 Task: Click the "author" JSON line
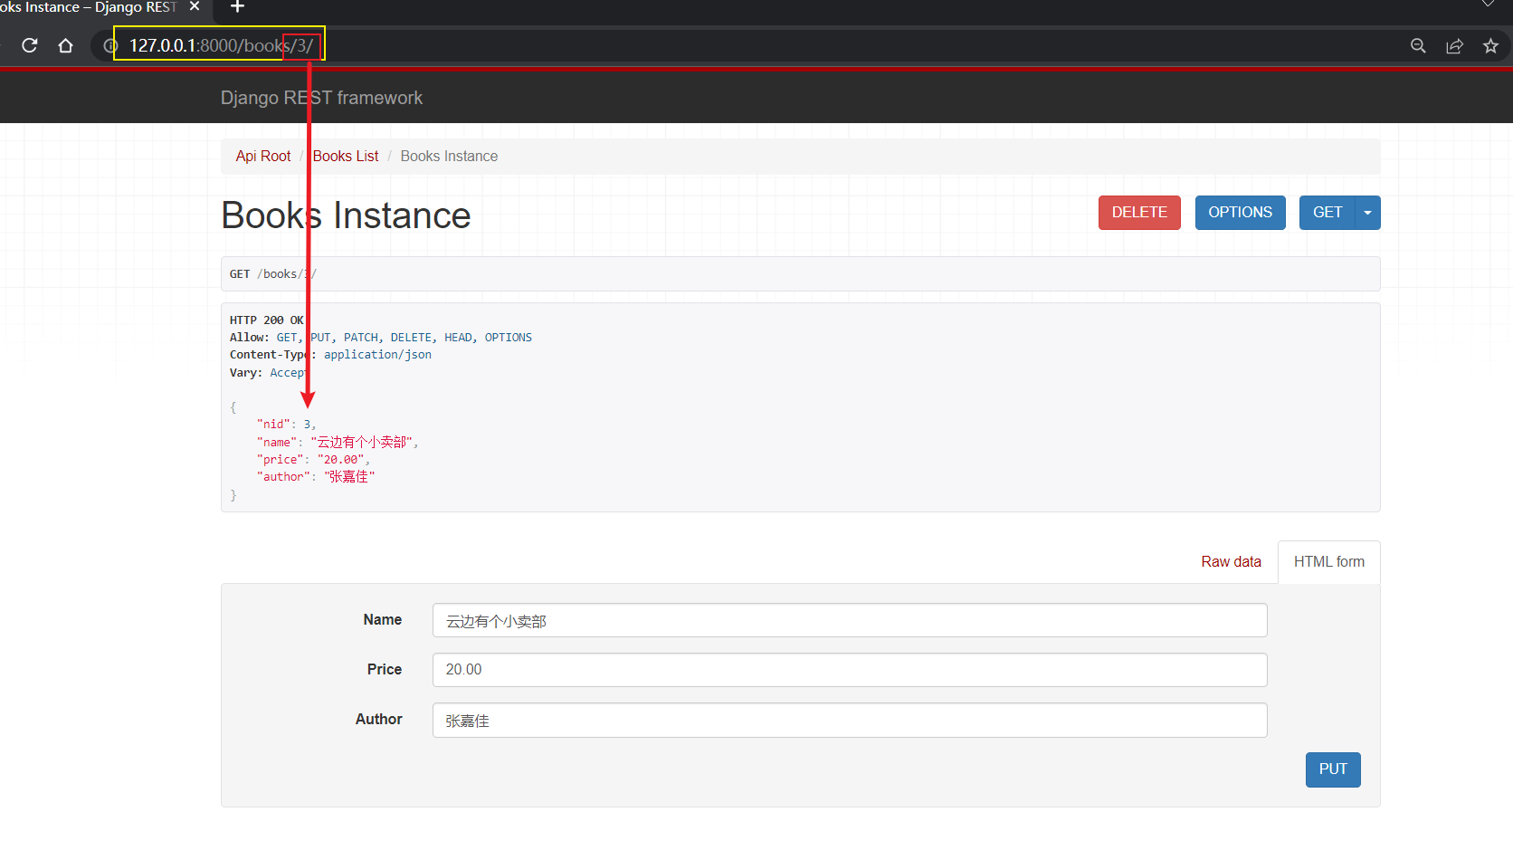(x=316, y=477)
